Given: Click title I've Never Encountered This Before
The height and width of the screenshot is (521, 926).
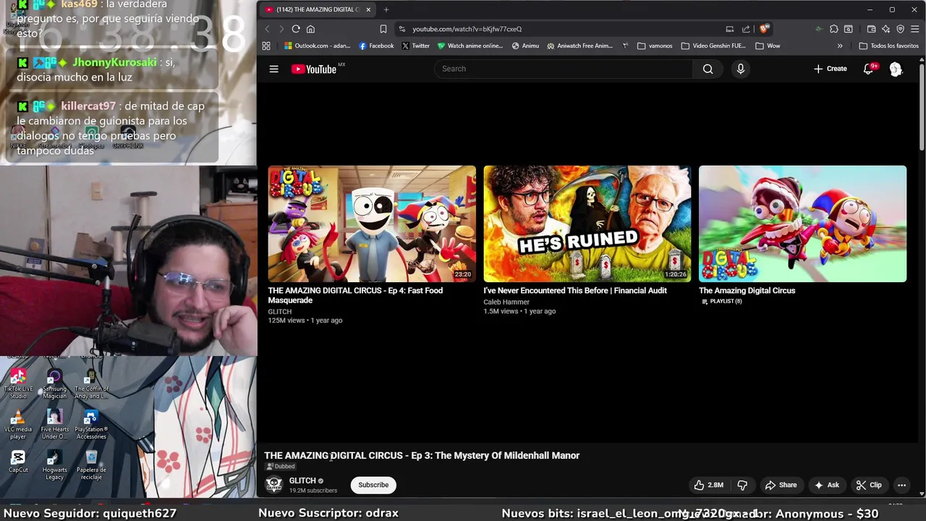Looking at the screenshot, I should 575,290.
